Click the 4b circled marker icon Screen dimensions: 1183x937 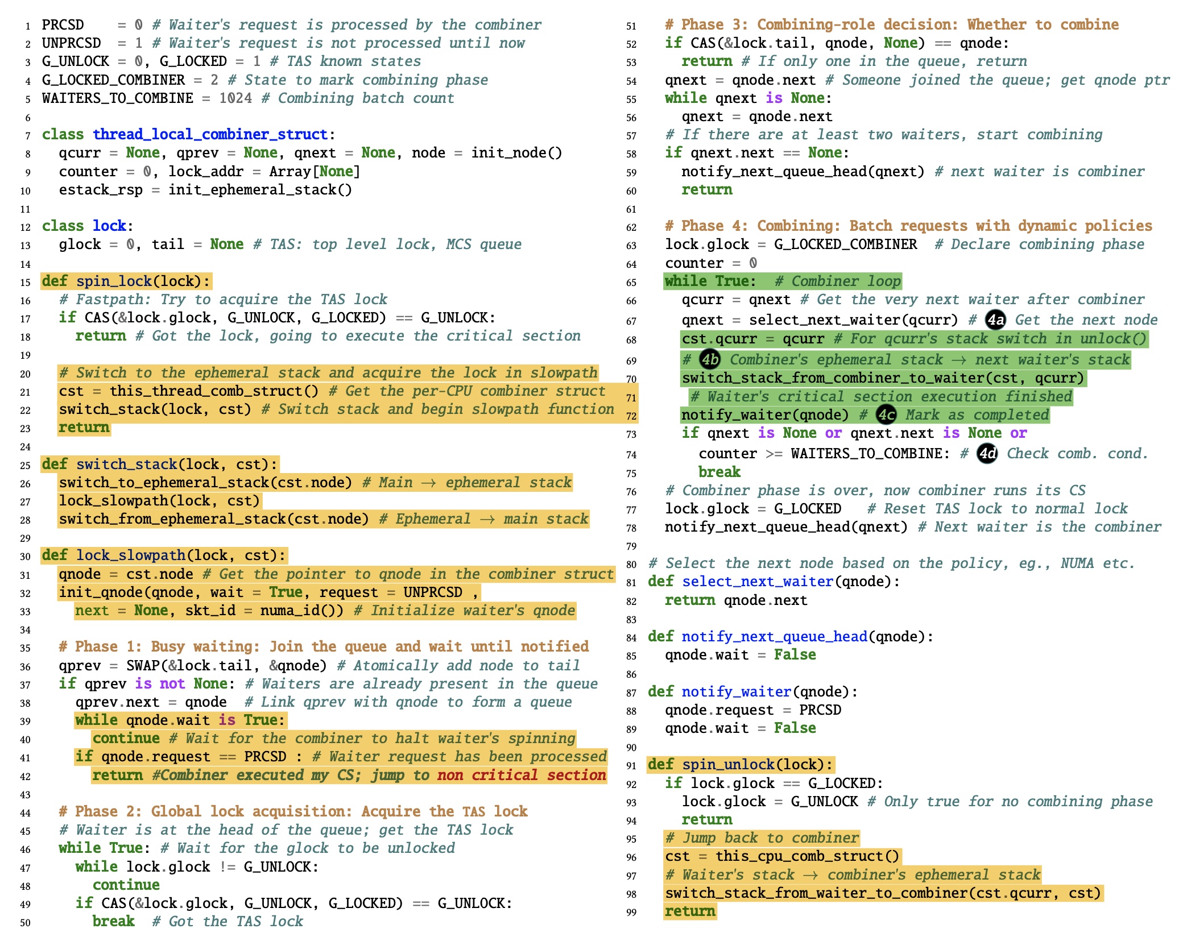click(709, 359)
